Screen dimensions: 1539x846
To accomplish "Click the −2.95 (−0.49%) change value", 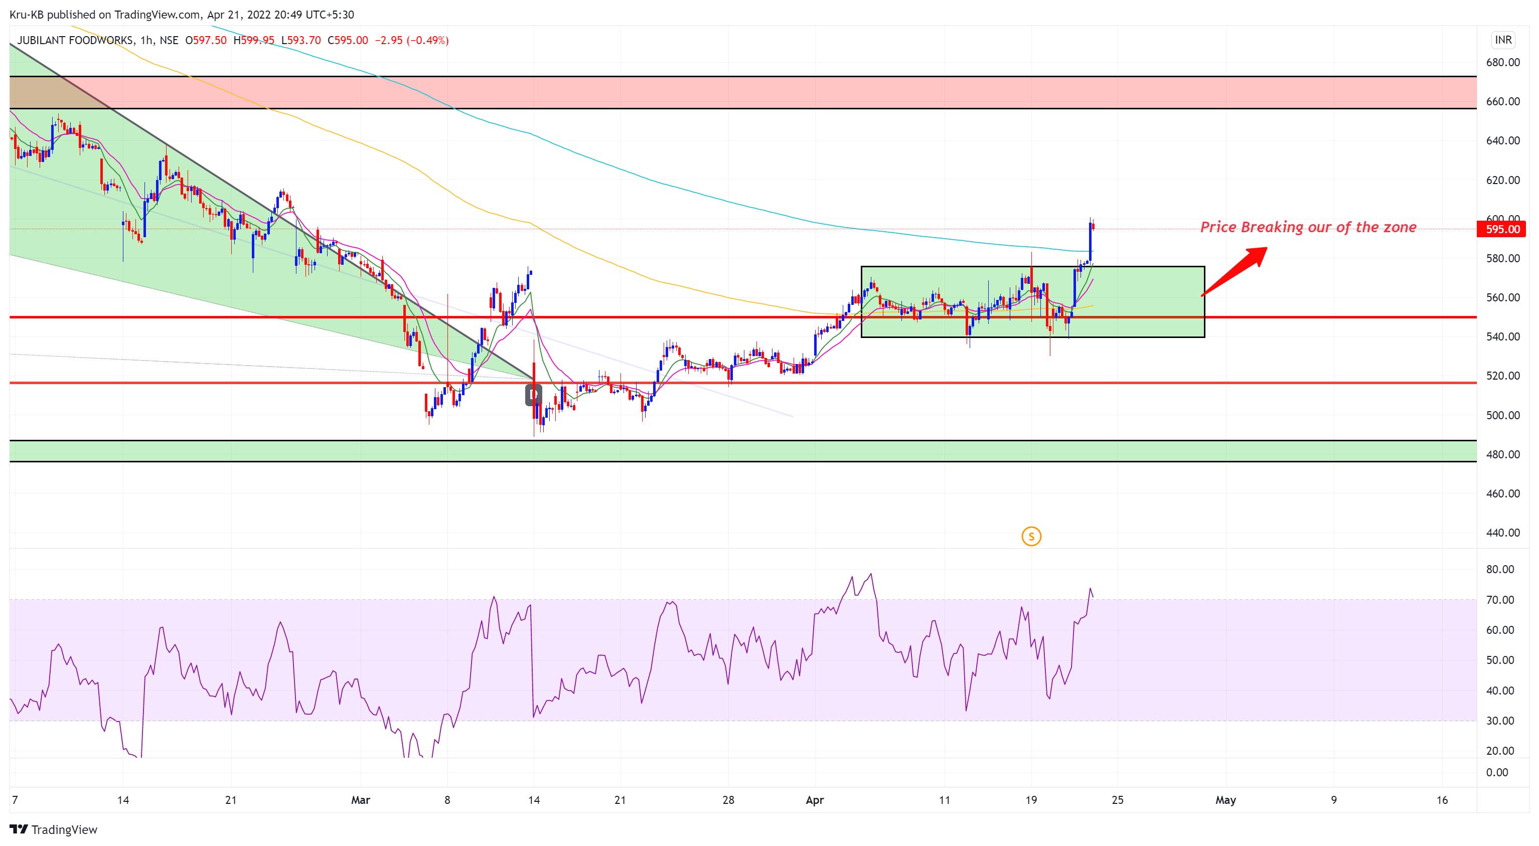I will coord(412,40).
